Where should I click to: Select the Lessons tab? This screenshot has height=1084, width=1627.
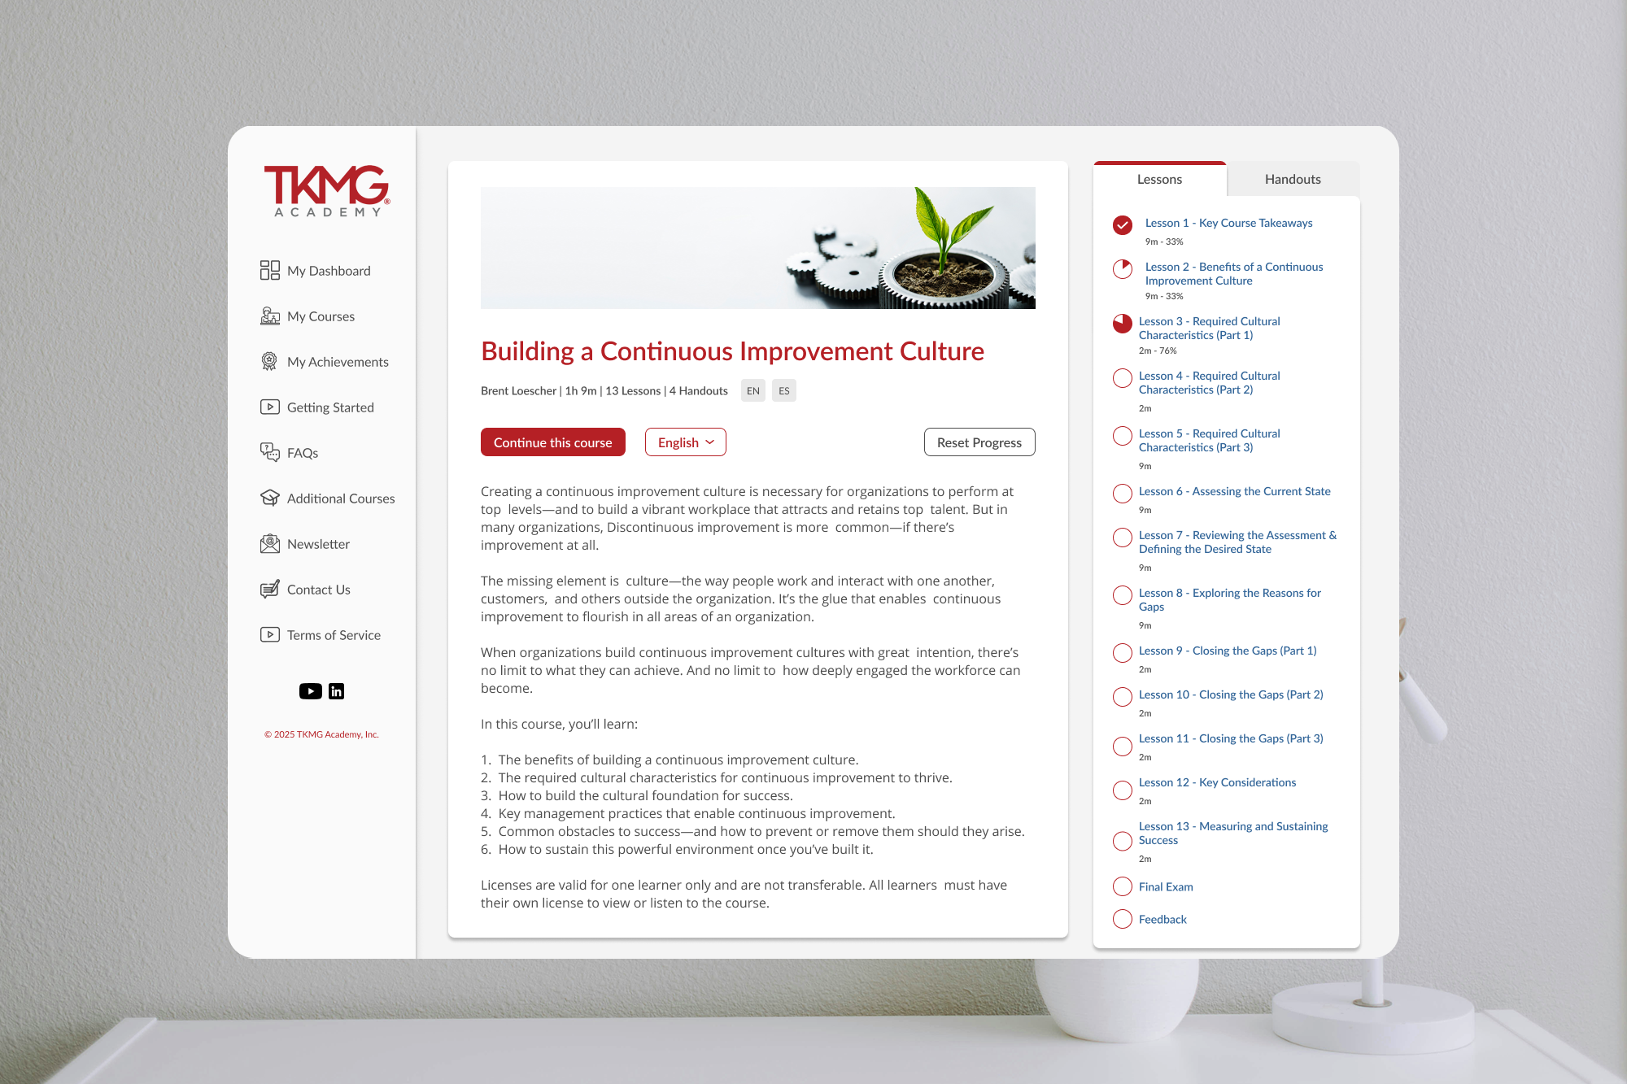[x=1159, y=180]
